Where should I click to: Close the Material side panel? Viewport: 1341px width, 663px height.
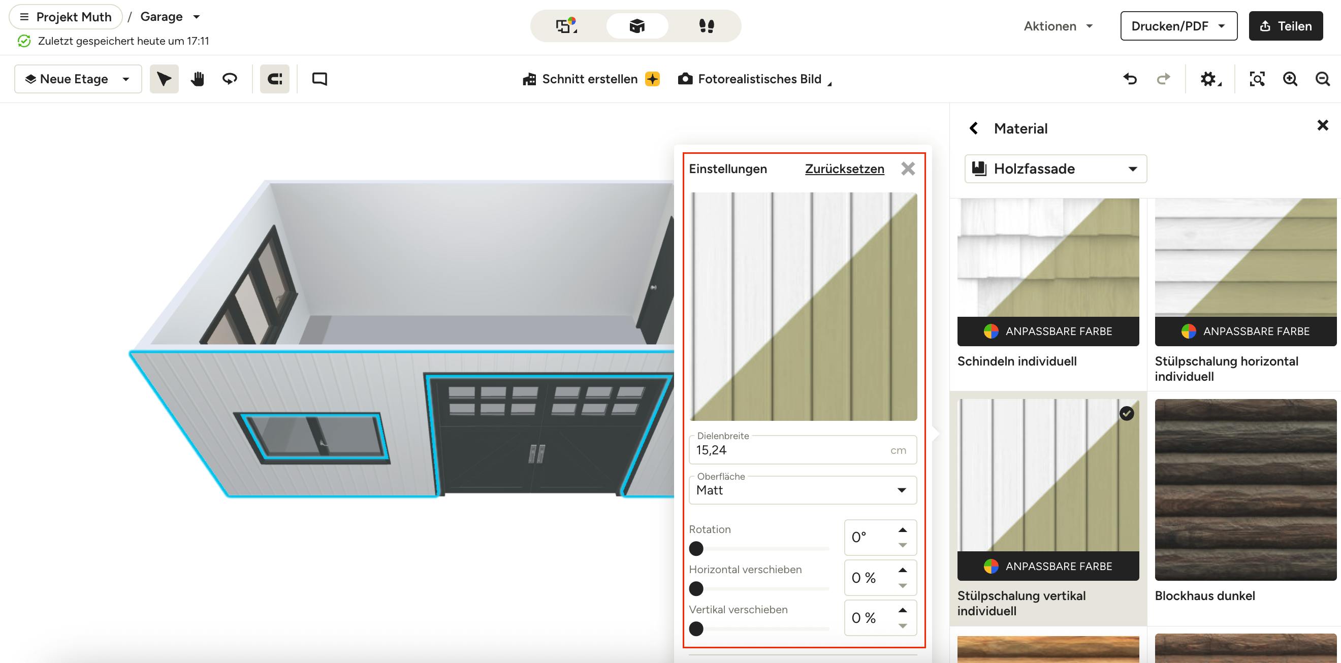pos(1323,125)
